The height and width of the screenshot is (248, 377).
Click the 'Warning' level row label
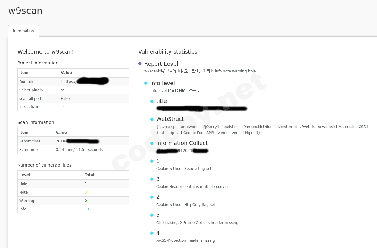click(27, 201)
